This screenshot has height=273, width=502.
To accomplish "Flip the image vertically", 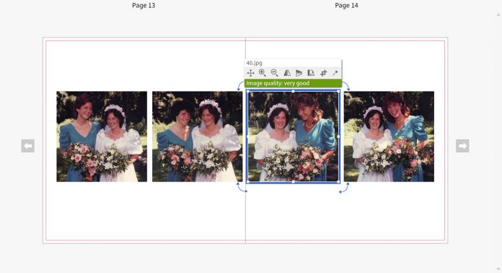I will click(x=299, y=73).
